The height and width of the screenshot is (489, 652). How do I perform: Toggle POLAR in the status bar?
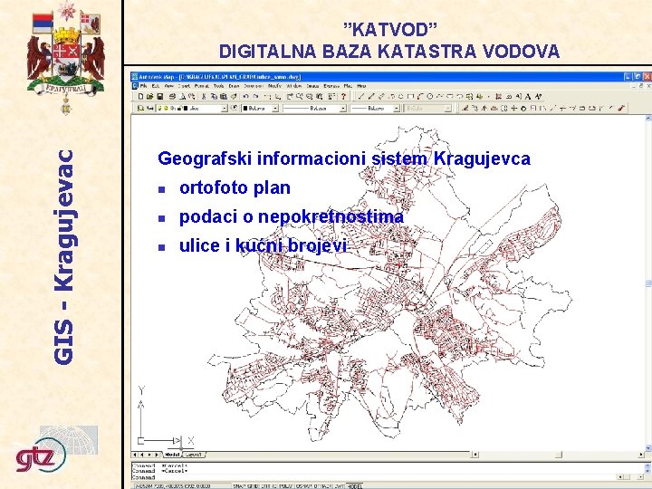click(x=286, y=486)
